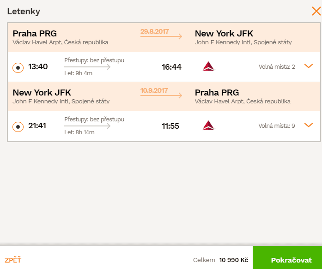Click the Volná místa: 9 label
The height and width of the screenshot is (269, 322).
pyautogui.click(x=277, y=126)
